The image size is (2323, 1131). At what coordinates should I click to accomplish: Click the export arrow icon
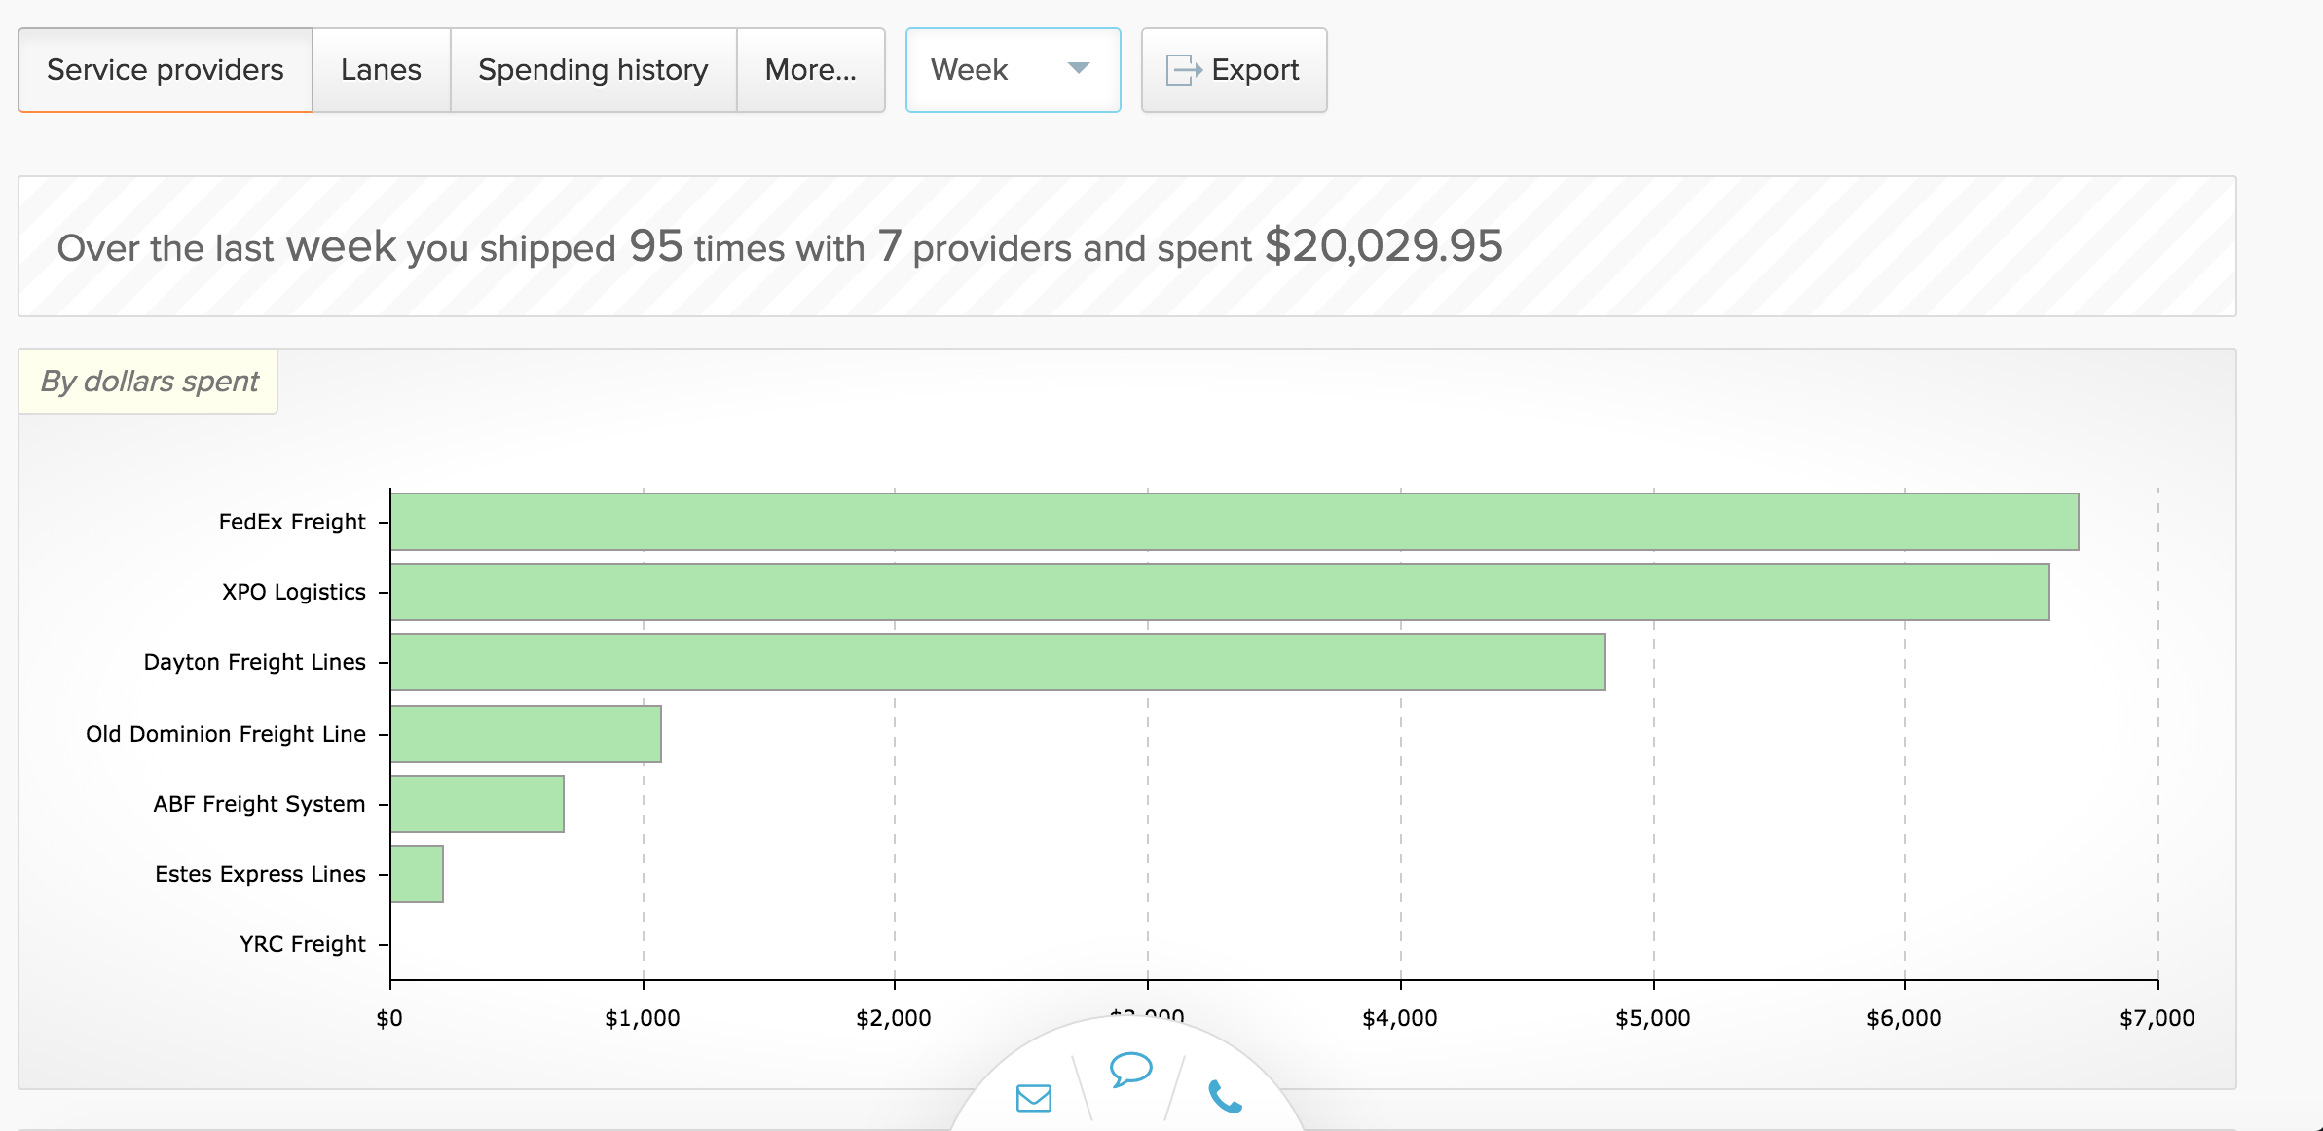coord(1184,70)
